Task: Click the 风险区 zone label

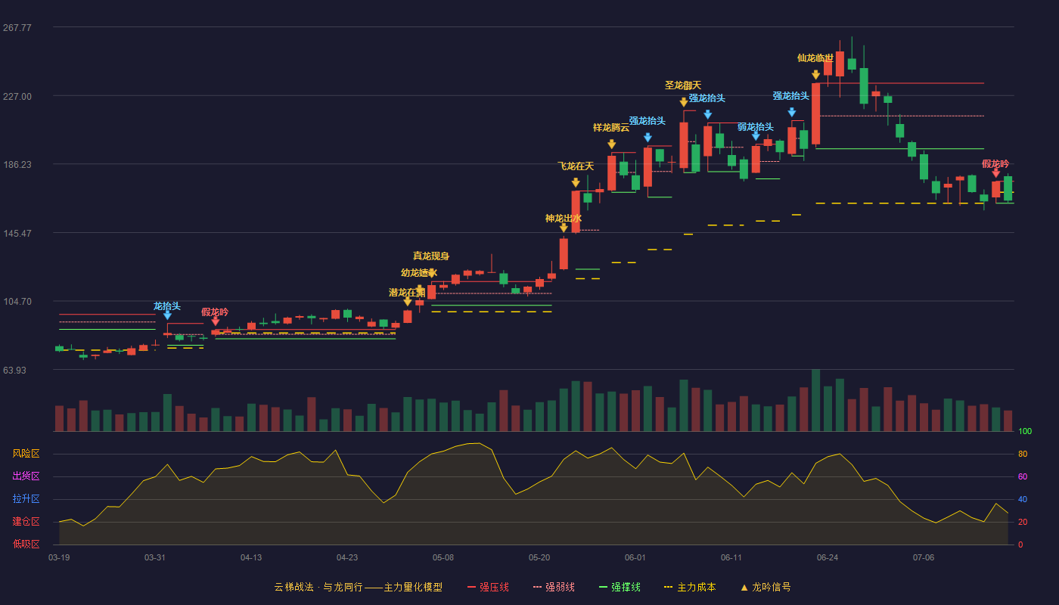Action: (x=26, y=454)
